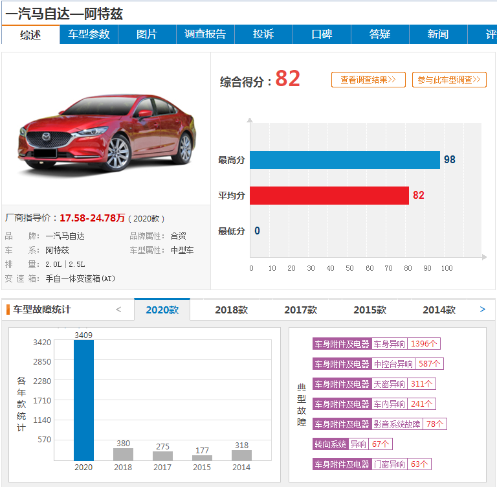Image resolution: width=497 pixels, height=487 pixels.
Task: Select the 口碑 tab
Action: [x=322, y=34]
